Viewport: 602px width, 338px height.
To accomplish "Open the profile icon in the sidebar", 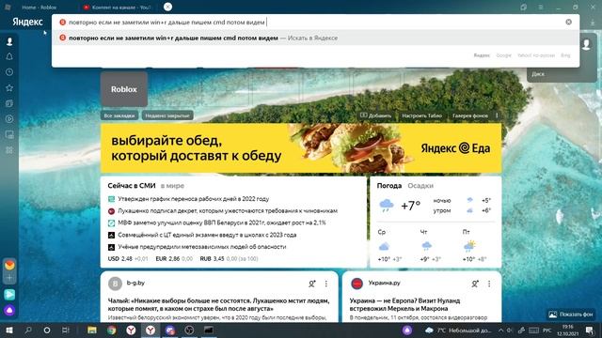I will click(x=9, y=41).
